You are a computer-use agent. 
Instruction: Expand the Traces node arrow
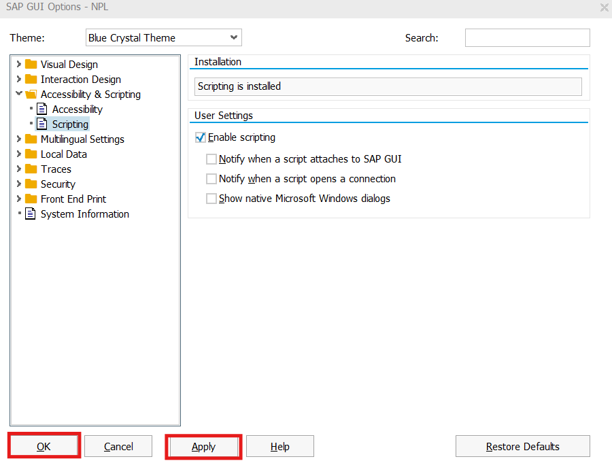tap(18, 168)
